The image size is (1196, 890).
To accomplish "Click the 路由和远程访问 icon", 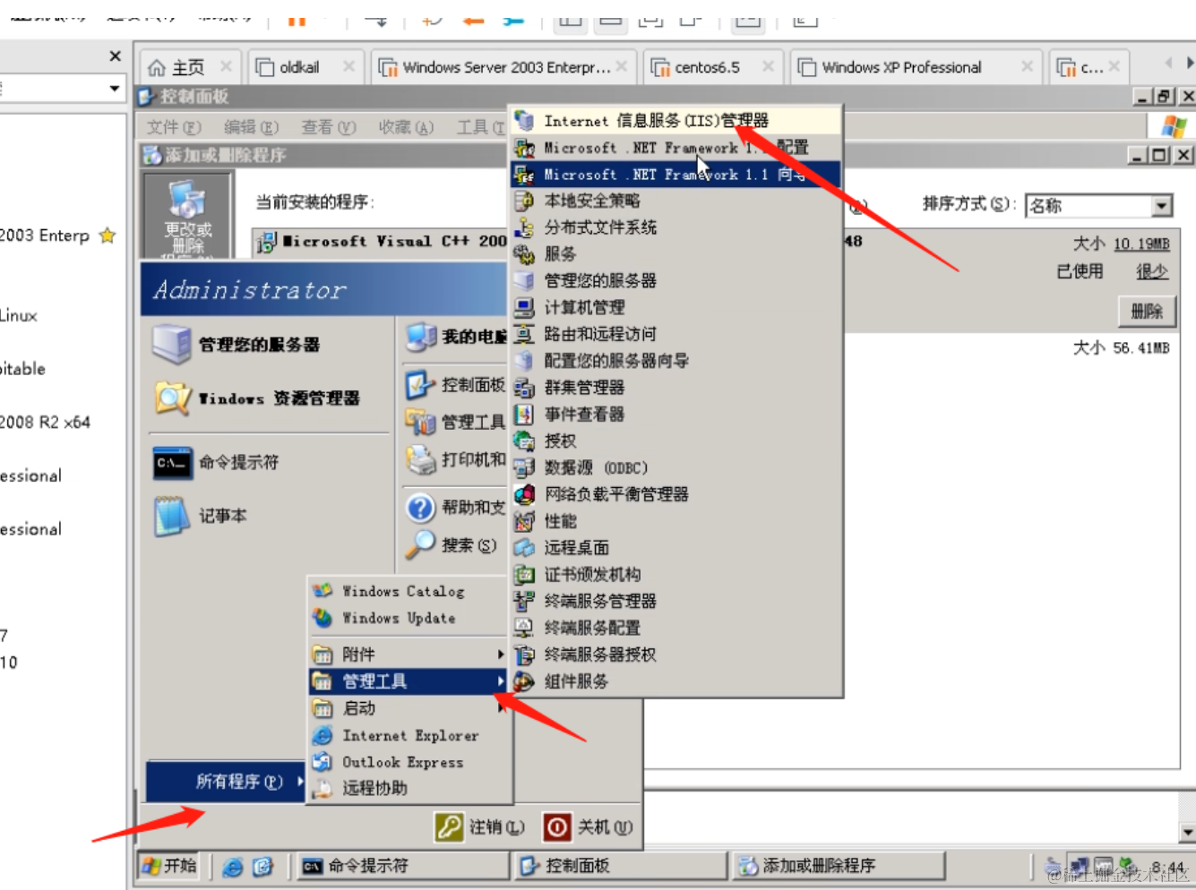I will point(524,334).
